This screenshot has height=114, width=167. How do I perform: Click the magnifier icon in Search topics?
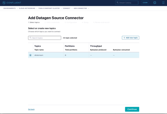click(x=30, y=38)
